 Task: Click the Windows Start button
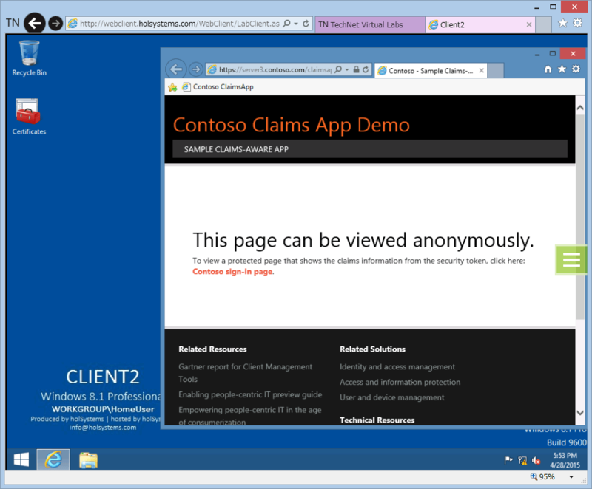click(21, 459)
